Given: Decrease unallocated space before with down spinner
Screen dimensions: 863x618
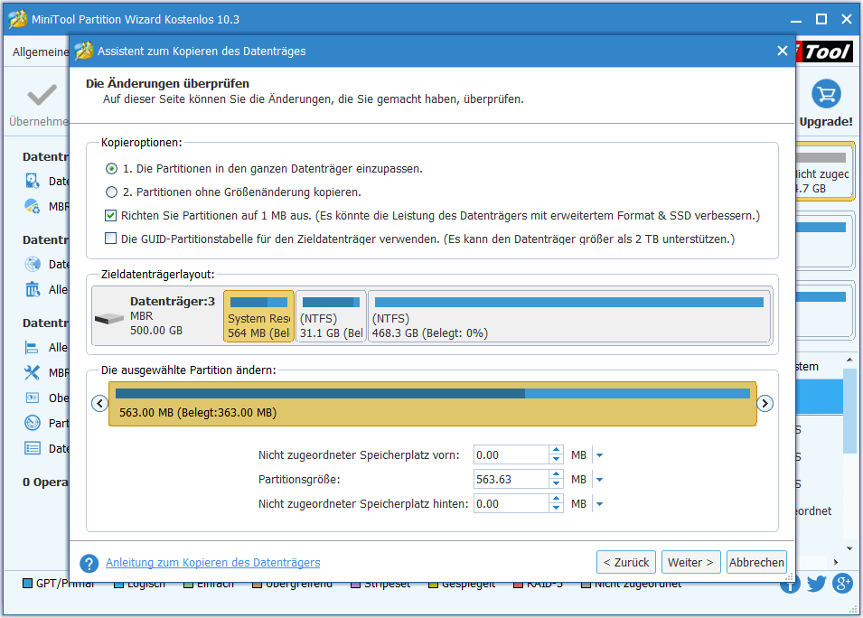Looking at the screenshot, I should click(x=557, y=460).
